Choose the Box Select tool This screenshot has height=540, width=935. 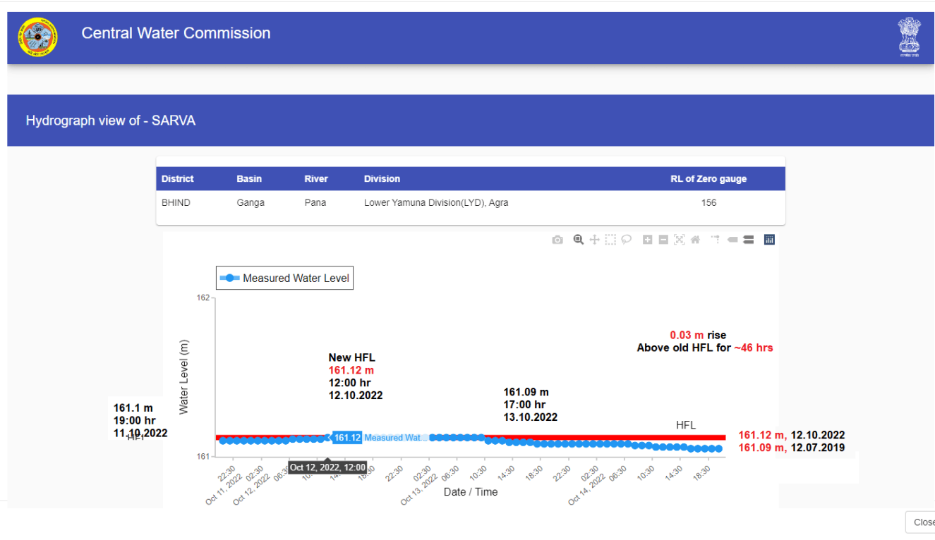point(610,240)
